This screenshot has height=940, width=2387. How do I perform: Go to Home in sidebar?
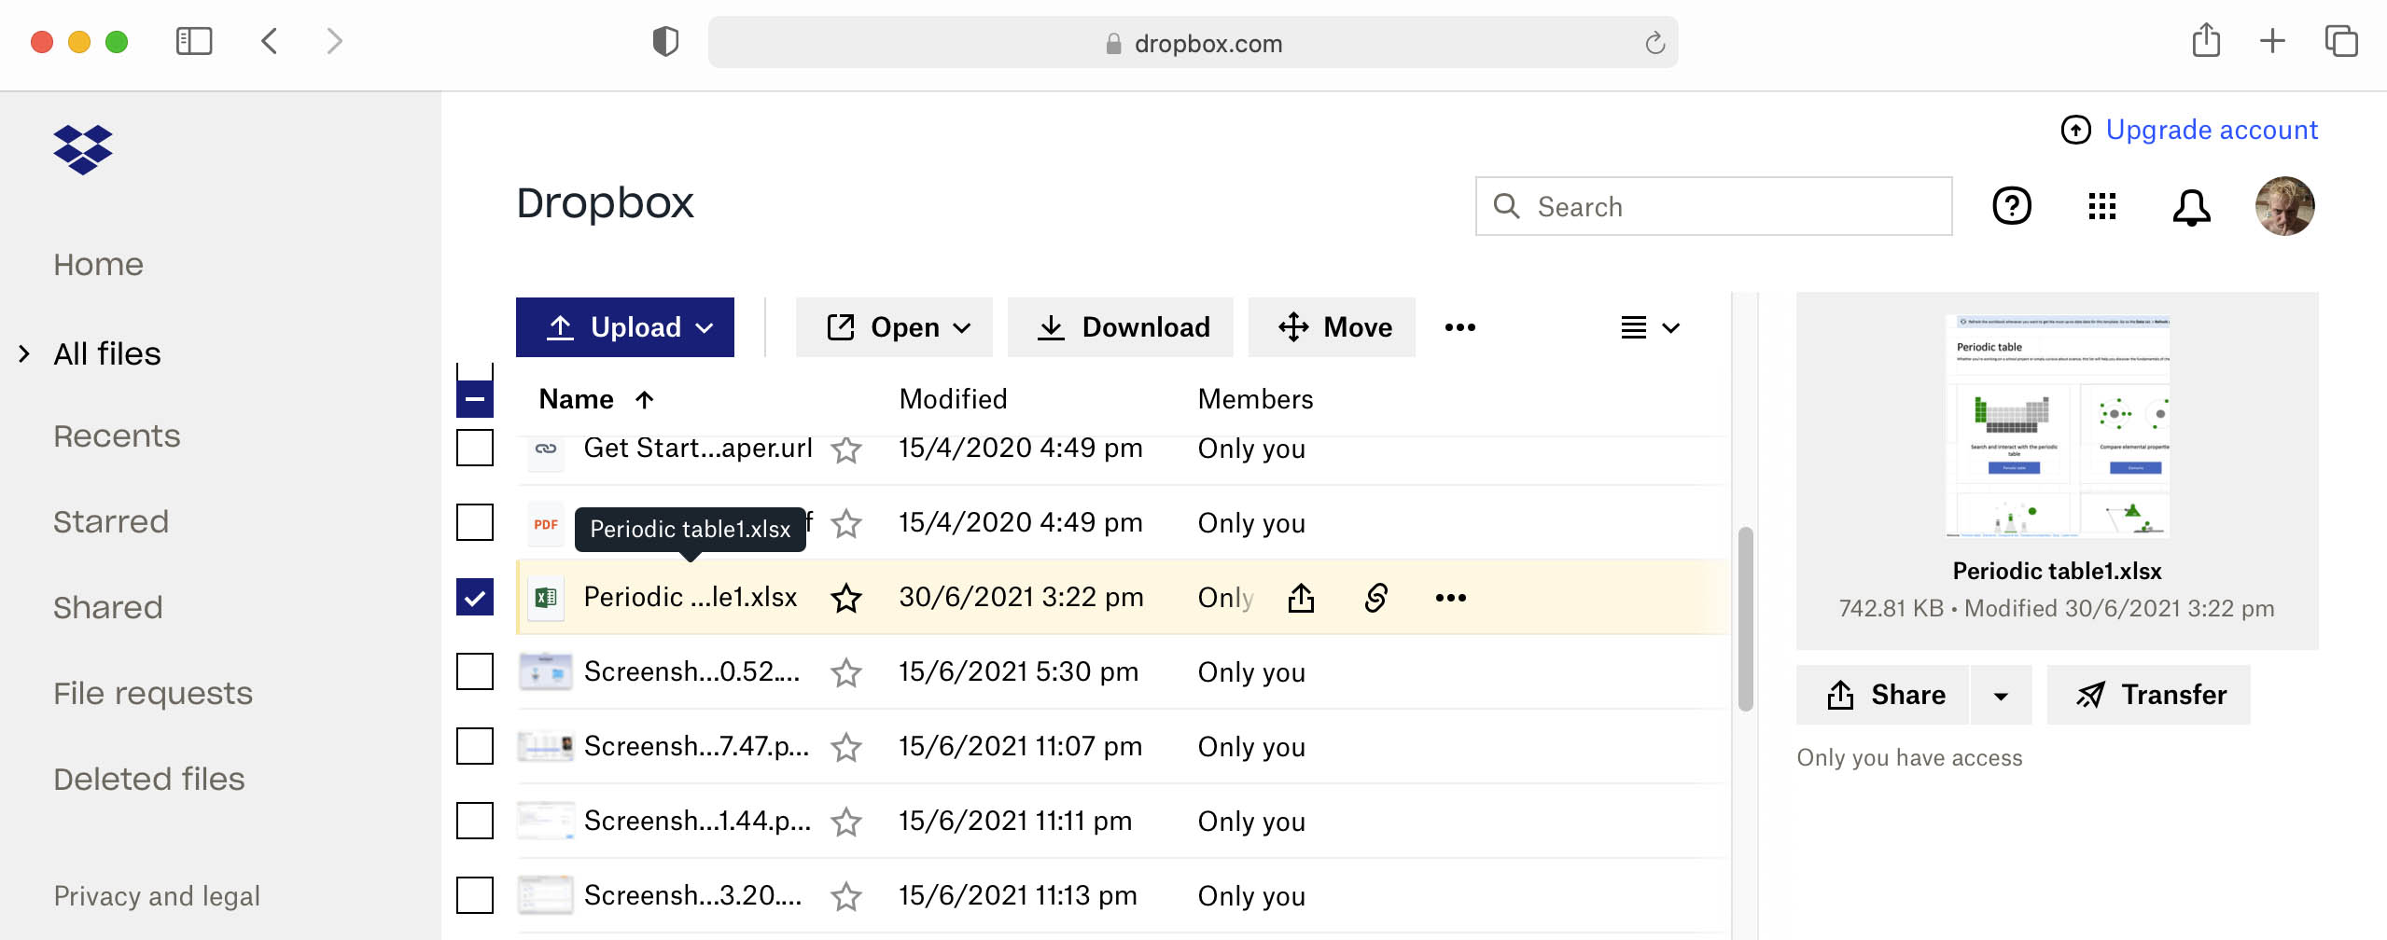(98, 265)
